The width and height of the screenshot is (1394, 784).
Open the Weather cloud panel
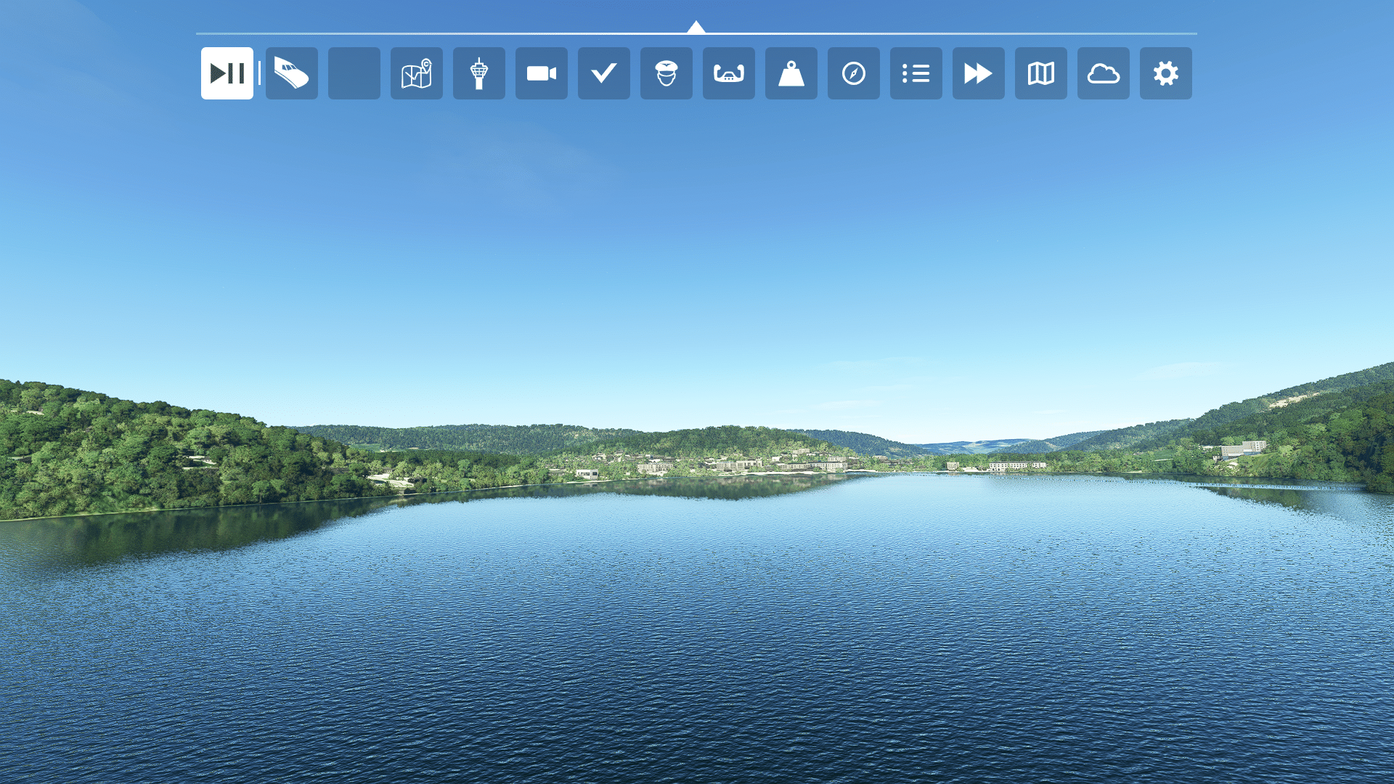tap(1103, 73)
